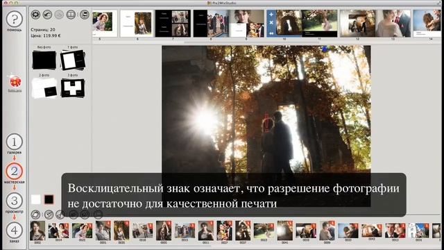
Task: Pick the white background color swatch
Action: pyautogui.click(x=36, y=199)
